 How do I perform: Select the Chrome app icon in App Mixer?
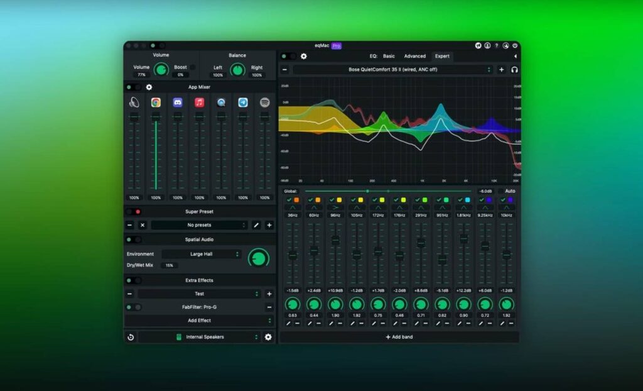(x=156, y=102)
